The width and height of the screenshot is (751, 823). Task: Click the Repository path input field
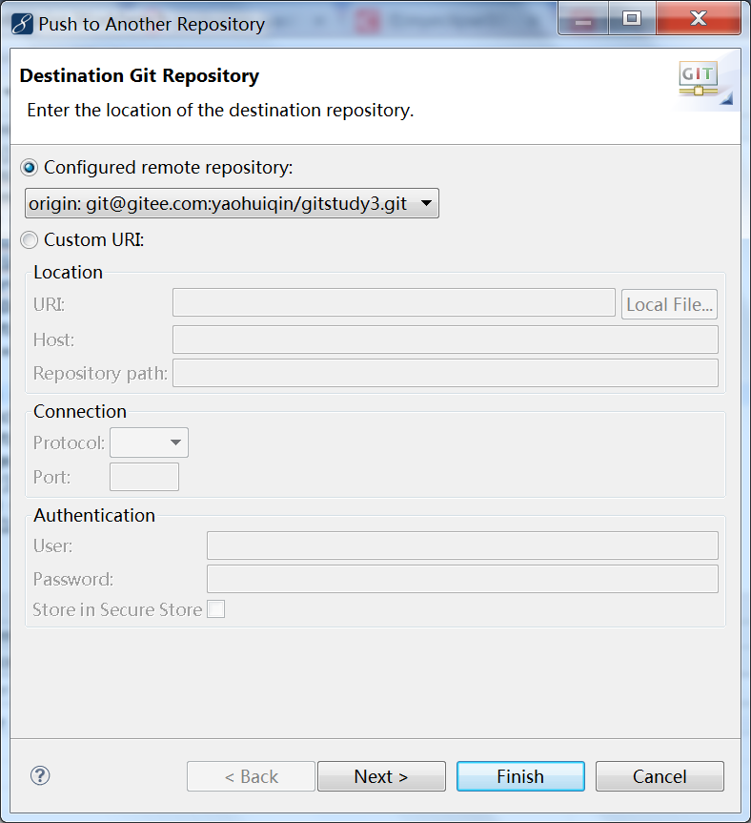pos(445,373)
